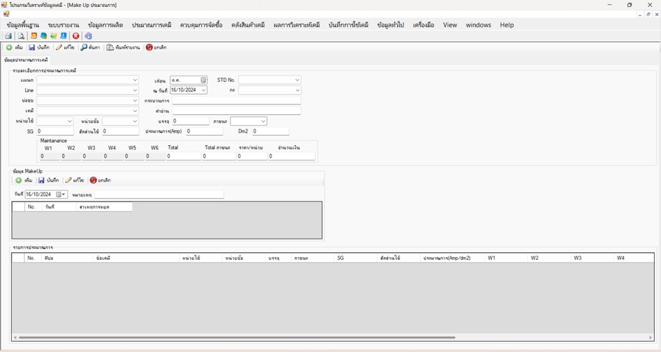Click red ยกเลิก (cancel) icon in main toolbar
The width and height of the screenshot is (661, 352).
click(149, 47)
